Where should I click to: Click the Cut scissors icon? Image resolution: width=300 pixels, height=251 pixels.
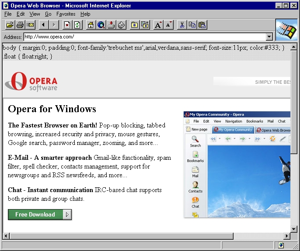182,25
